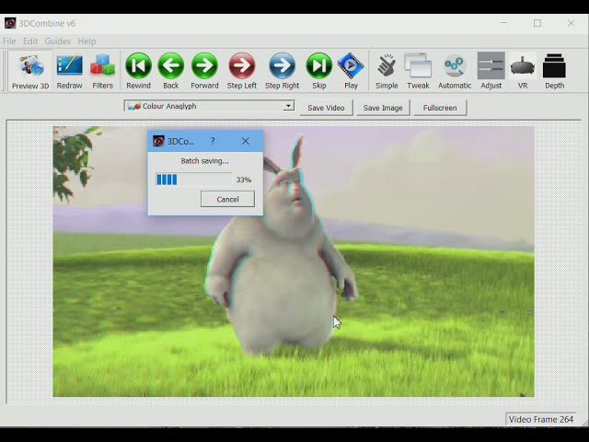The height and width of the screenshot is (442, 589).
Task: Click the Video Frame 264 status field
Action: pyautogui.click(x=541, y=419)
